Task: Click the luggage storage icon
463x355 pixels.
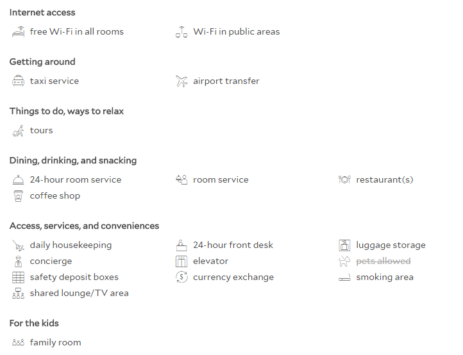Action: [344, 245]
